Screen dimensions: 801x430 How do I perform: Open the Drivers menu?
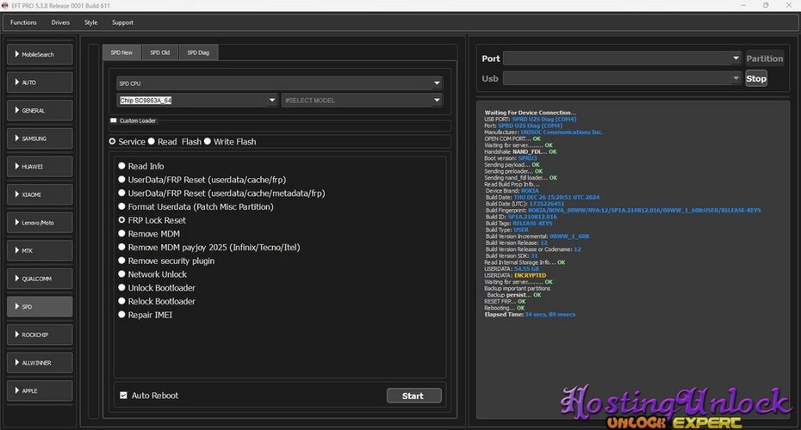coord(60,22)
